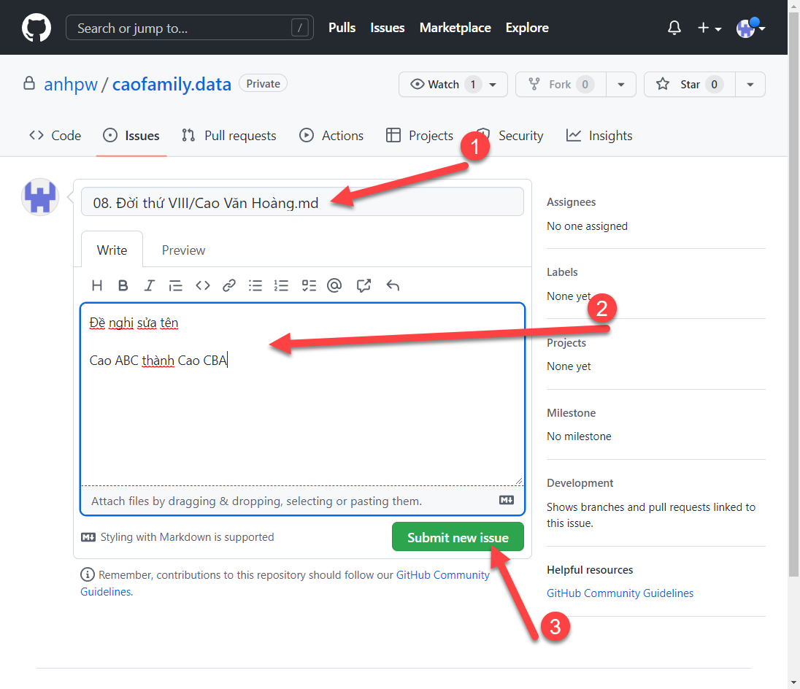
Task: Open the Star lists dropdown arrow
Action: (x=750, y=85)
